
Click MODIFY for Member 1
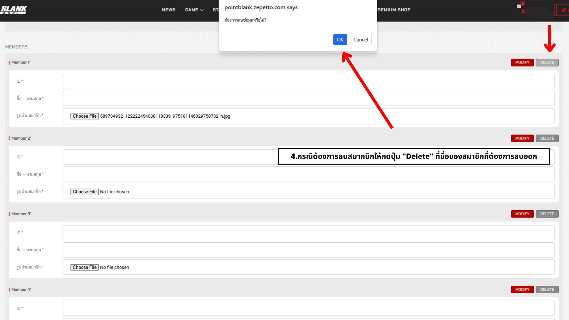(x=522, y=62)
